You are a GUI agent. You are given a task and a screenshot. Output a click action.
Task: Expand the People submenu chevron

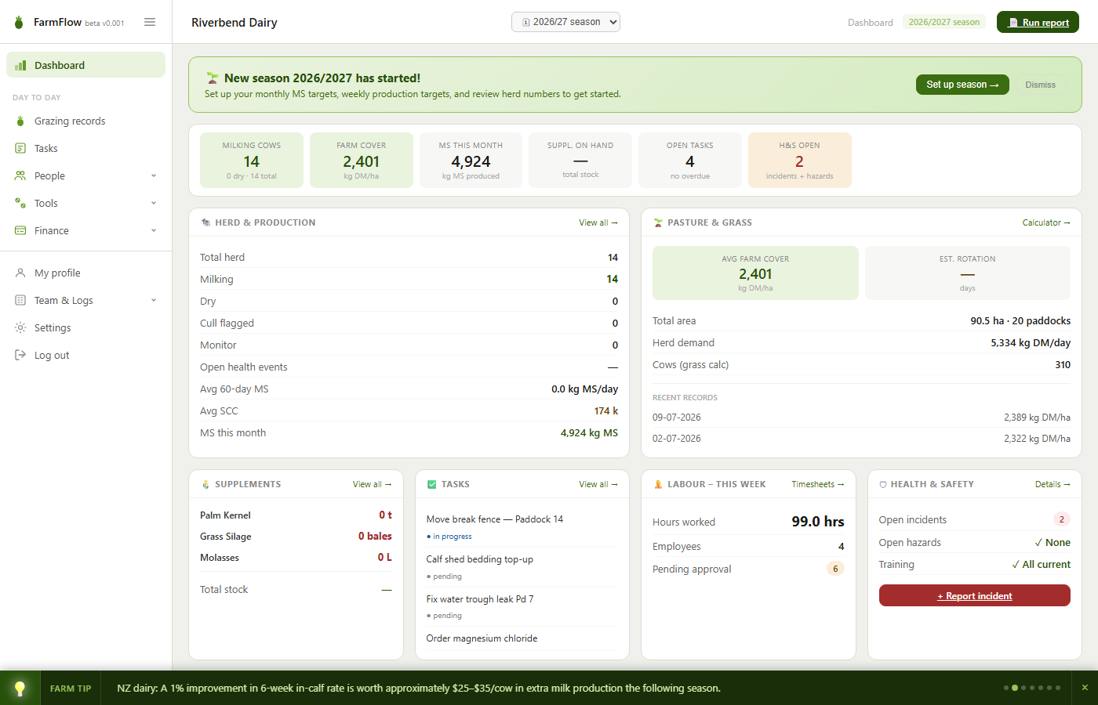154,175
